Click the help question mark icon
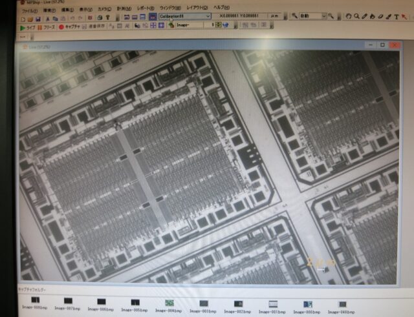This screenshot has width=414, height=317. click(x=107, y=17)
